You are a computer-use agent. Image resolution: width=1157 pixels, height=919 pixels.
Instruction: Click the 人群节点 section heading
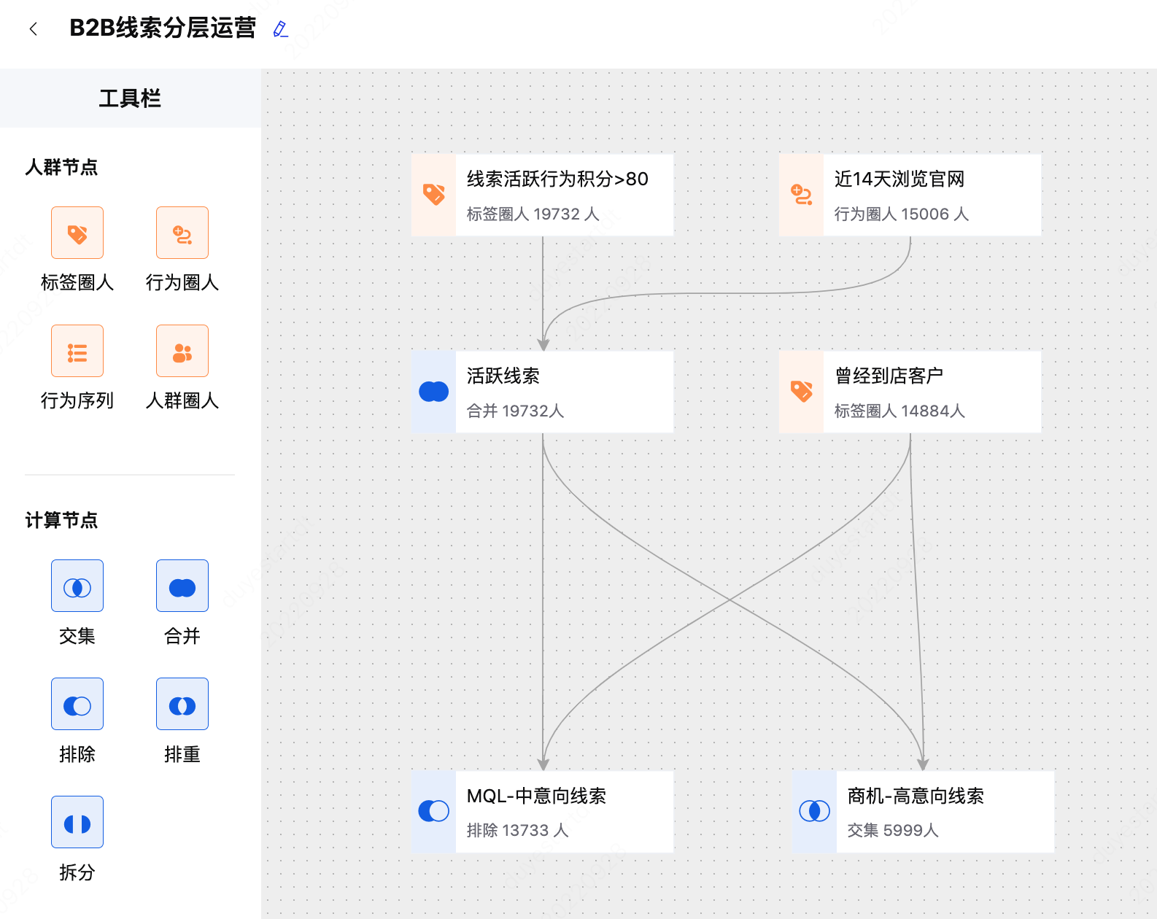pos(61,167)
